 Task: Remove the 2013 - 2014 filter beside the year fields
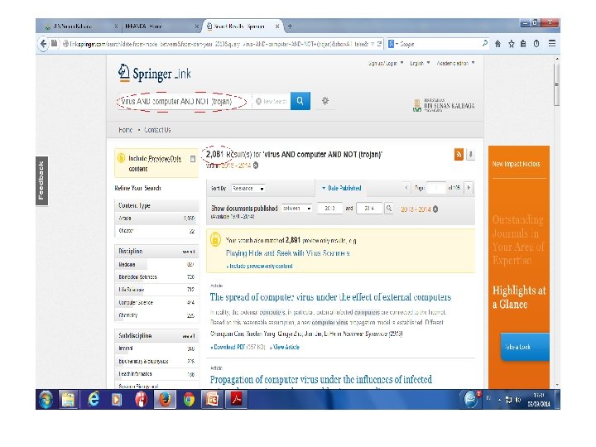[x=435, y=209]
